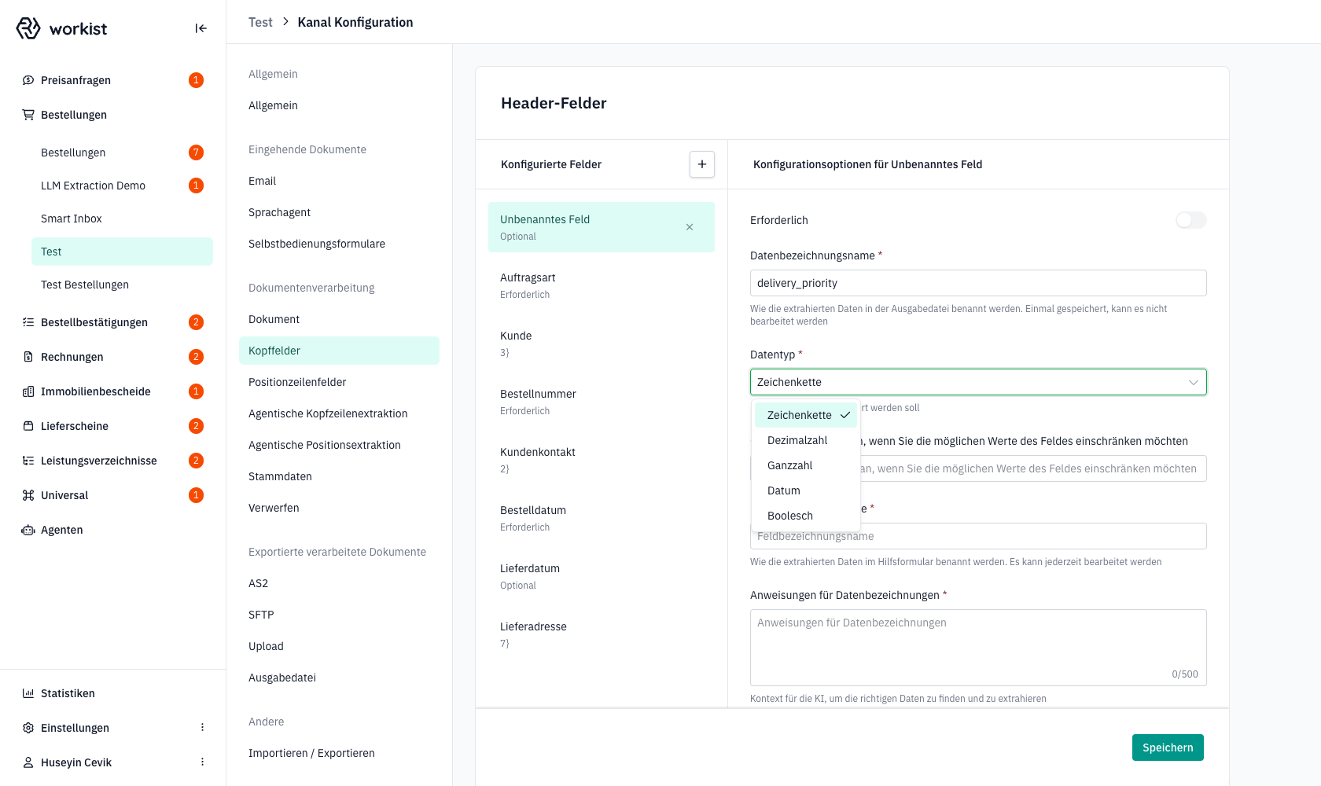Select the Test channel item
The image size is (1321, 786).
point(122,252)
